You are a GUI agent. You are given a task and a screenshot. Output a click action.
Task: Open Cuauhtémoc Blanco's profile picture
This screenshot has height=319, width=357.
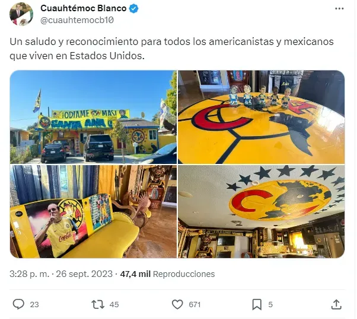coord(21,14)
